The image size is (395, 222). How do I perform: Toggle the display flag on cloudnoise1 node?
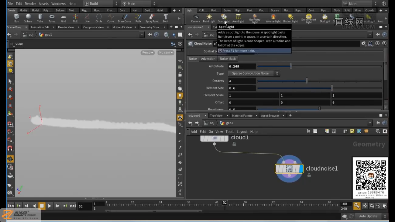pos(301,168)
